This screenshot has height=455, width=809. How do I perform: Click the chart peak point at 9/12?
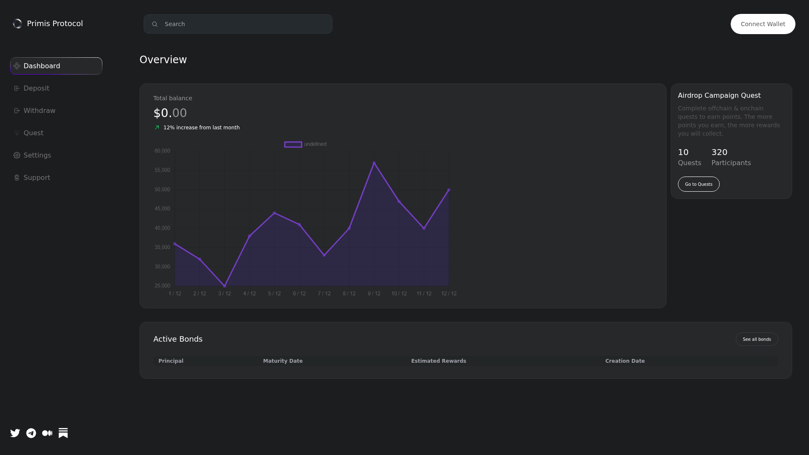pos(374,162)
